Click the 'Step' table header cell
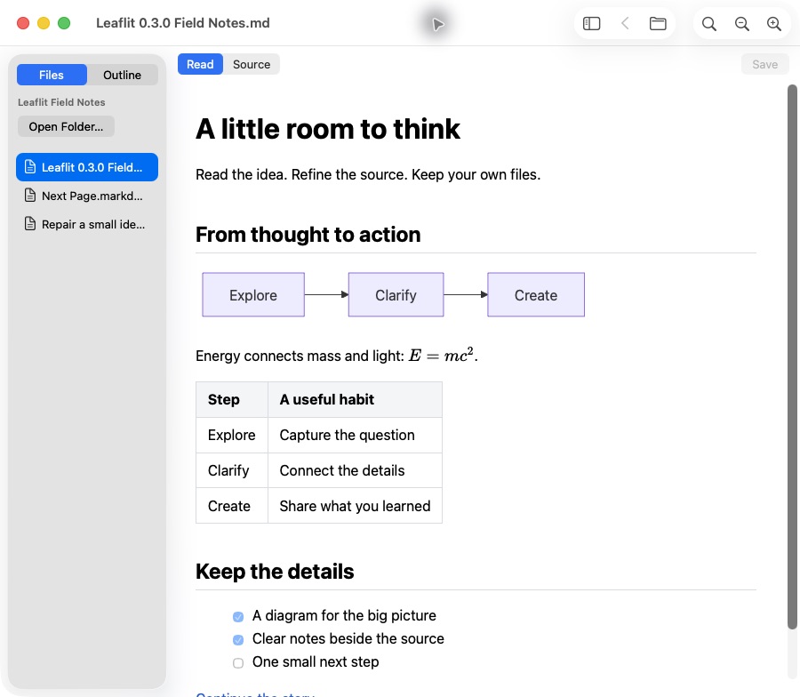The width and height of the screenshot is (800, 697). click(232, 399)
